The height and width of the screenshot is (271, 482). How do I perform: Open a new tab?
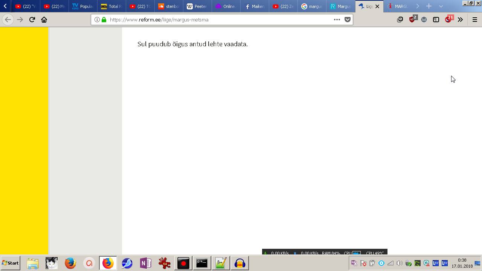(x=429, y=6)
